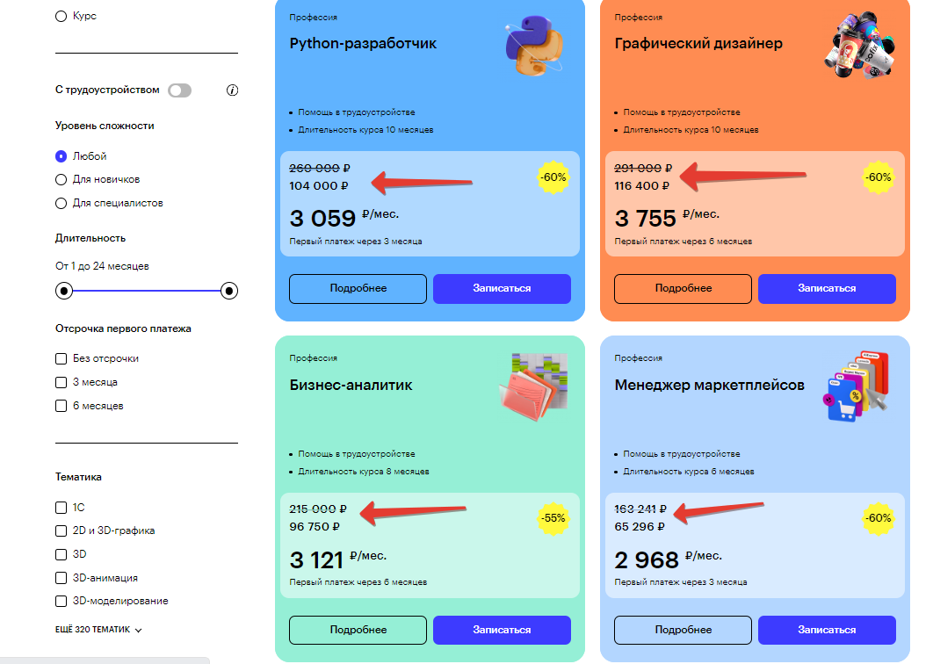Check the 3 месяца deferral option
Image resolution: width=933 pixels, height=664 pixels.
[60, 382]
